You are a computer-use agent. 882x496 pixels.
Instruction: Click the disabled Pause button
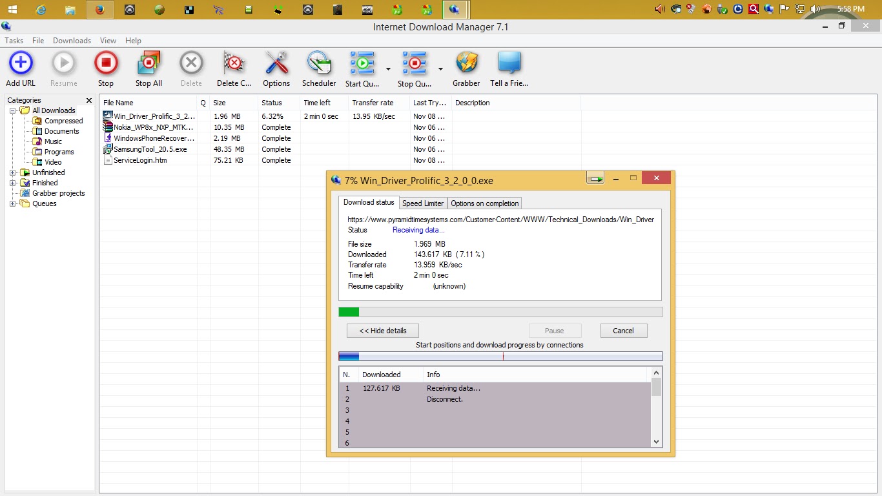coord(555,331)
